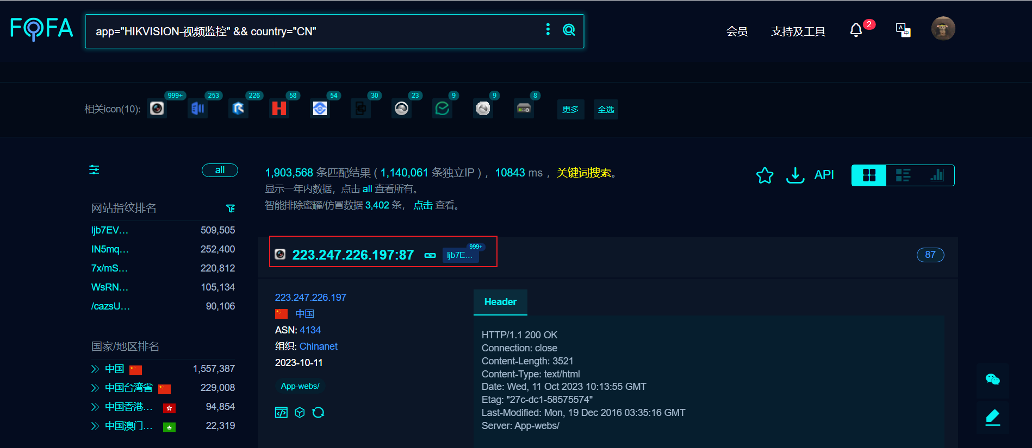Filter by fingerprint IN5mq…
1032x448 pixels.
(110, 249)
